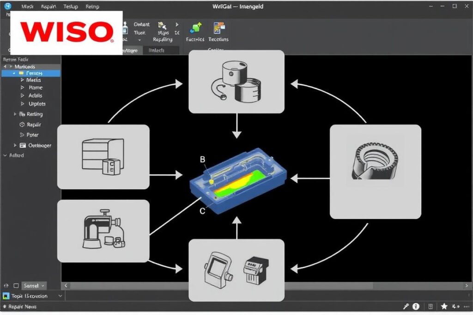Viewport: 473px width, 315px height.
Task: Click the Rerling tree item
Action: coord(34,114)
